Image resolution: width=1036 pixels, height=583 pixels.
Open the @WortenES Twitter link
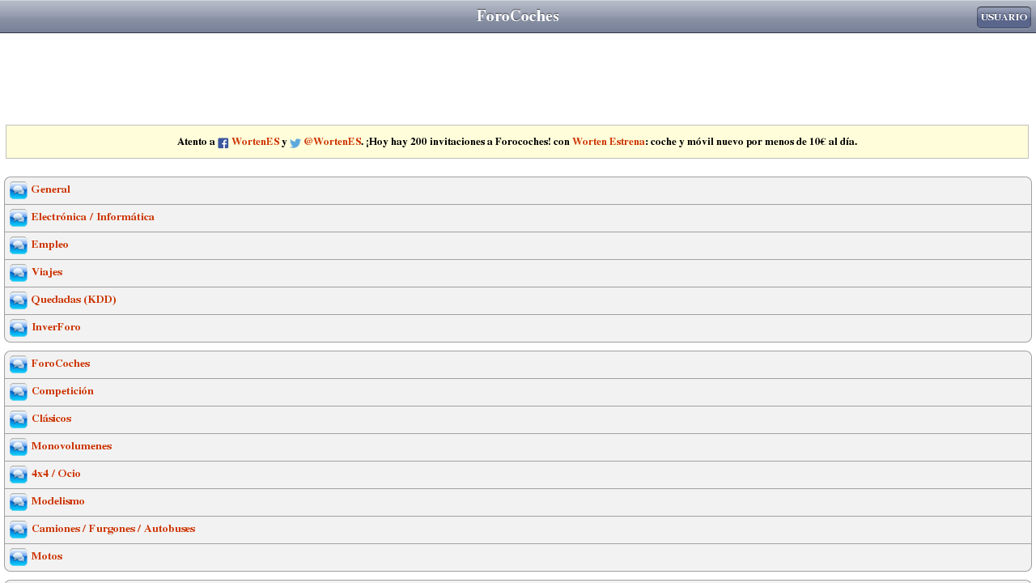333,142
